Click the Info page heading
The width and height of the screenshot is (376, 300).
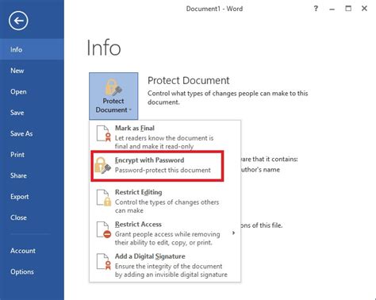coord(104,48)
